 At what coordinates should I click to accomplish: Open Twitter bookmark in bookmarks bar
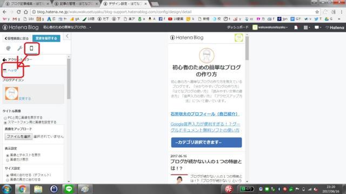[x=318, y=19]
